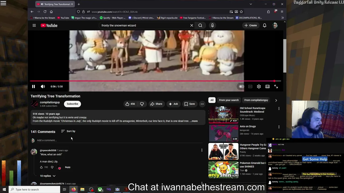This screenshot has width=344, height=193.
Task: Open options for Ants on Drugs video
Action: pyautogui.click(x=279, y=127)
